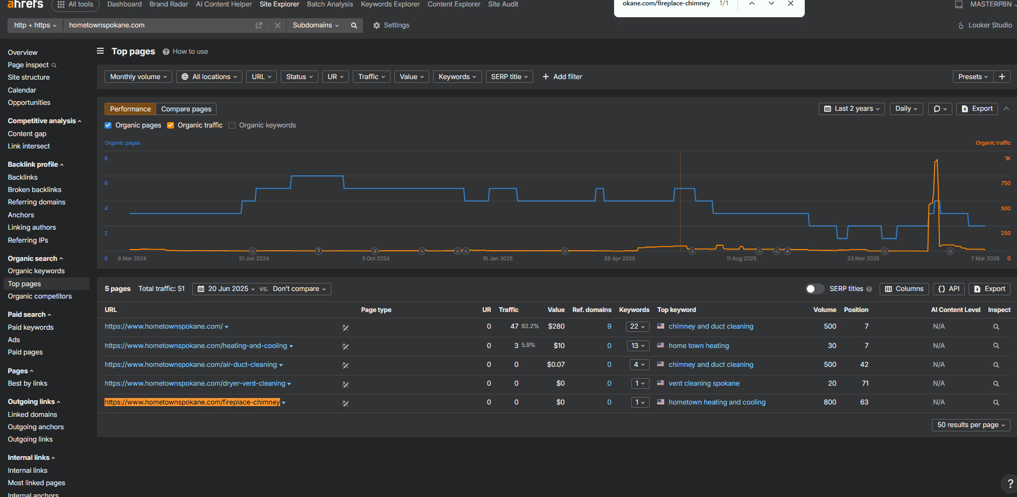Viewport: 1017px width, 497px height.
Task: Click the chart marker near 3 Oct 2024
Action: pyautogui.click(x=375, y=251)
